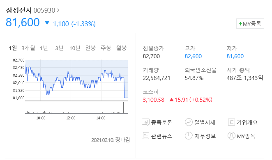272x160 pixels.
Task: Click the 12:00 time axis label
Action: tap(71, 118)
